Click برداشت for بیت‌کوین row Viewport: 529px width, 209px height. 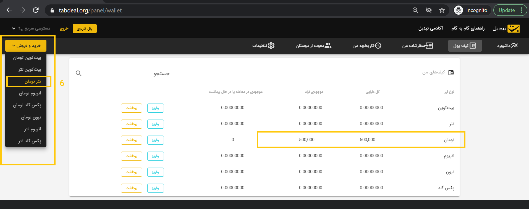click(132, 108)
